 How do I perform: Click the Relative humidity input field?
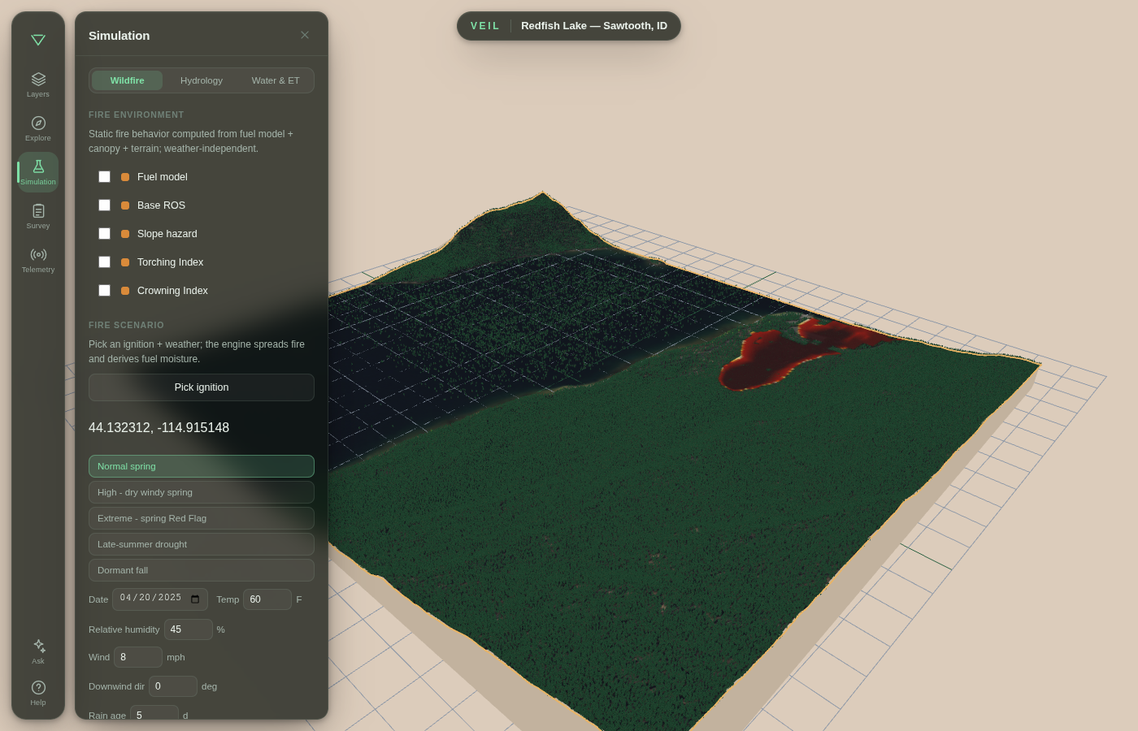189,629
